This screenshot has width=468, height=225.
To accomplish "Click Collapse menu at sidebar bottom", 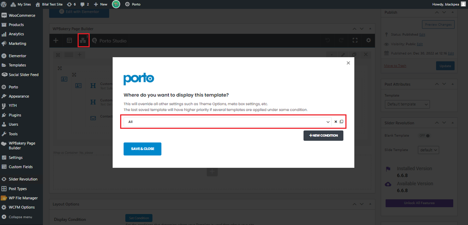I will (20, 217).
